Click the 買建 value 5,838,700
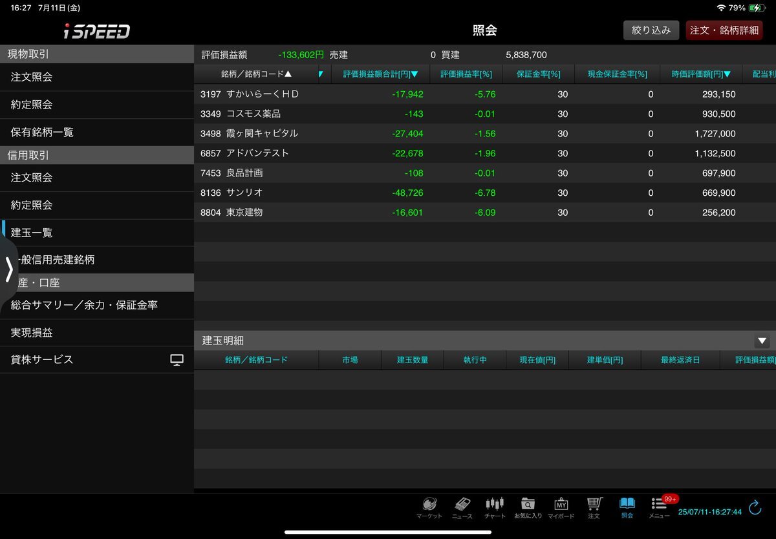The image size is (776, 539). [x=526, y=55]
